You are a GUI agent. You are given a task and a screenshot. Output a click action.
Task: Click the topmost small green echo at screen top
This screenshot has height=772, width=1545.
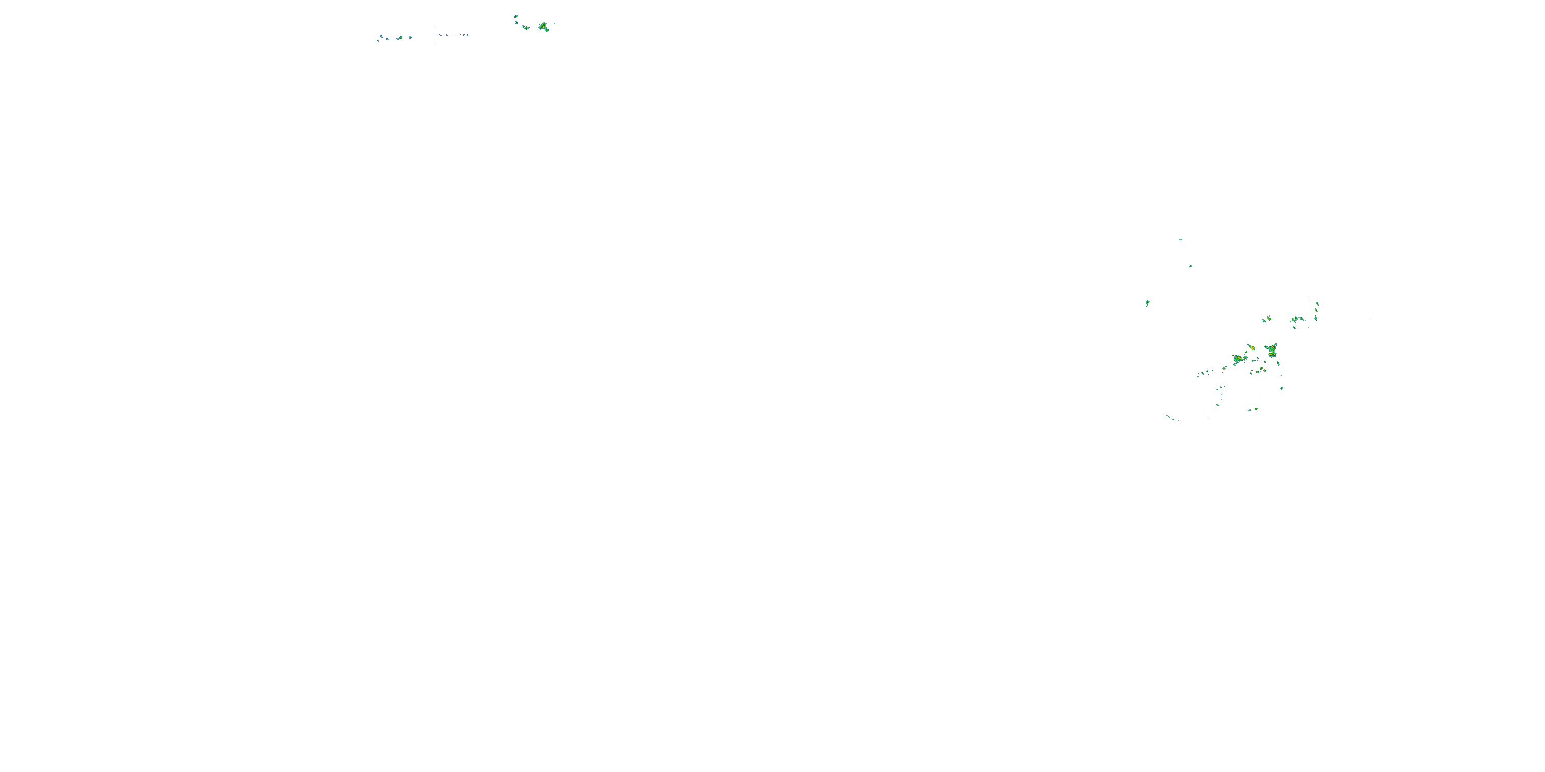tap(516, 17)
